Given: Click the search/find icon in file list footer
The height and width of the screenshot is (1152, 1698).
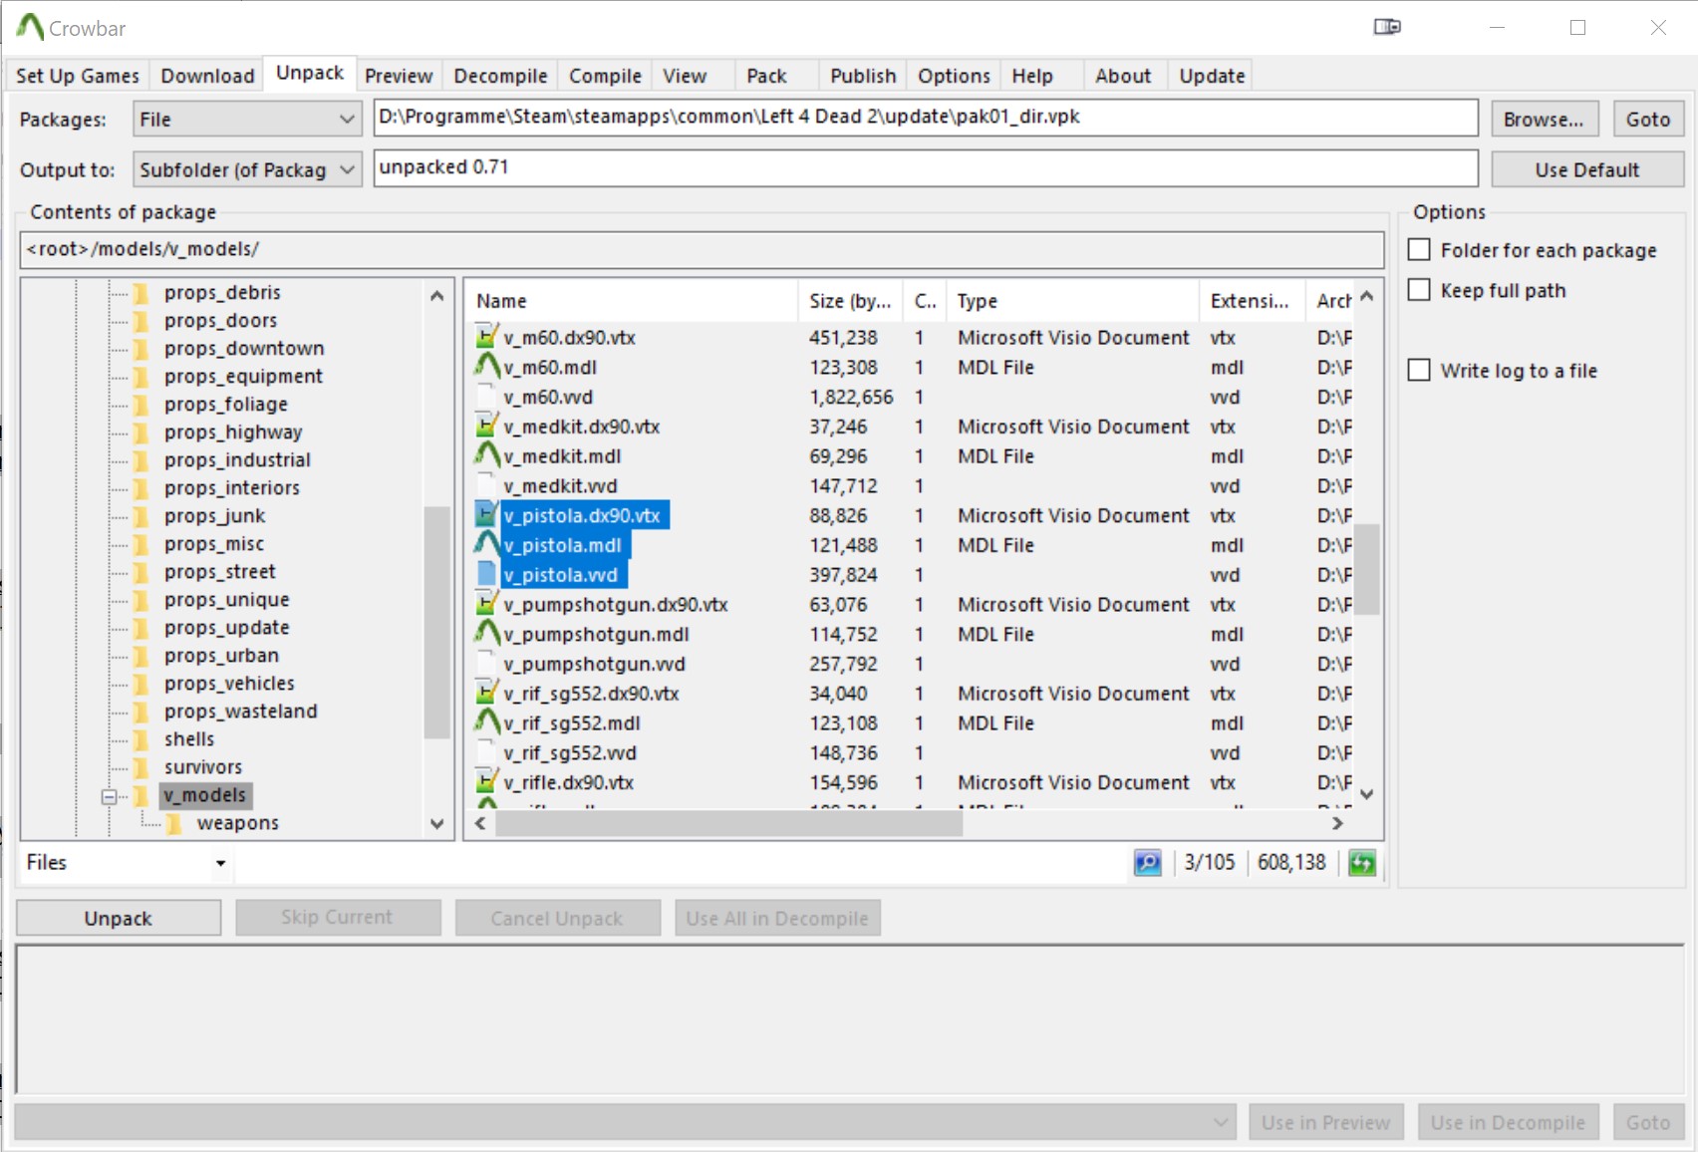Looking at the screenshot, I should pos(1148,863).
